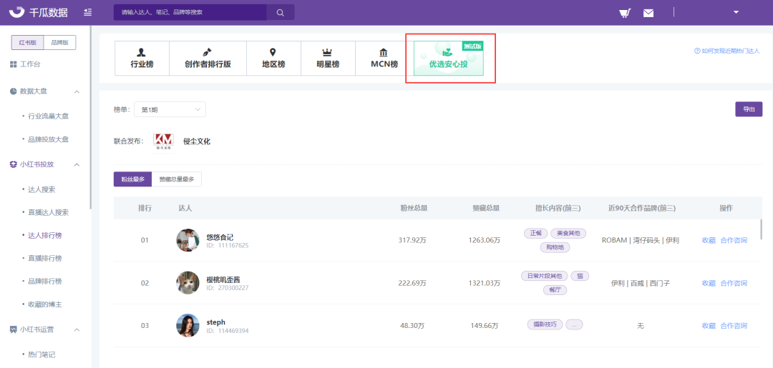
Task: Open 品牌排行榜 in sidebar
Action: pyautogui.click(x=44, y=282)
